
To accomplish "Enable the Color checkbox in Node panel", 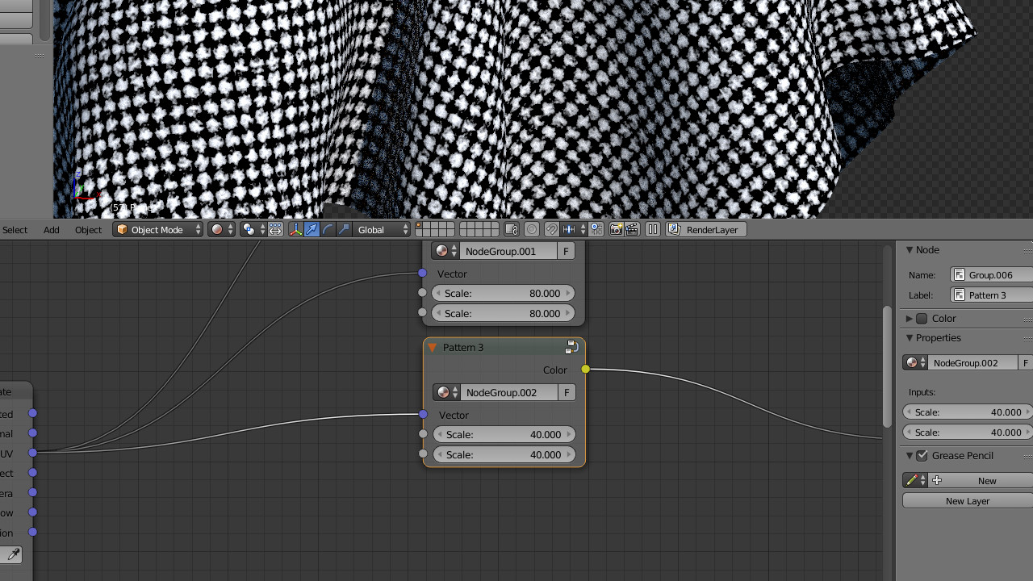I will click(922, 319).
